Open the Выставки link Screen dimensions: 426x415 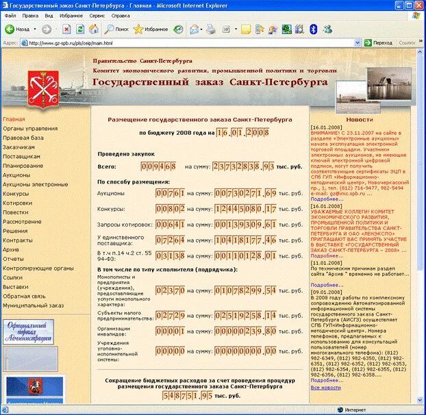[x=16, y=287]
